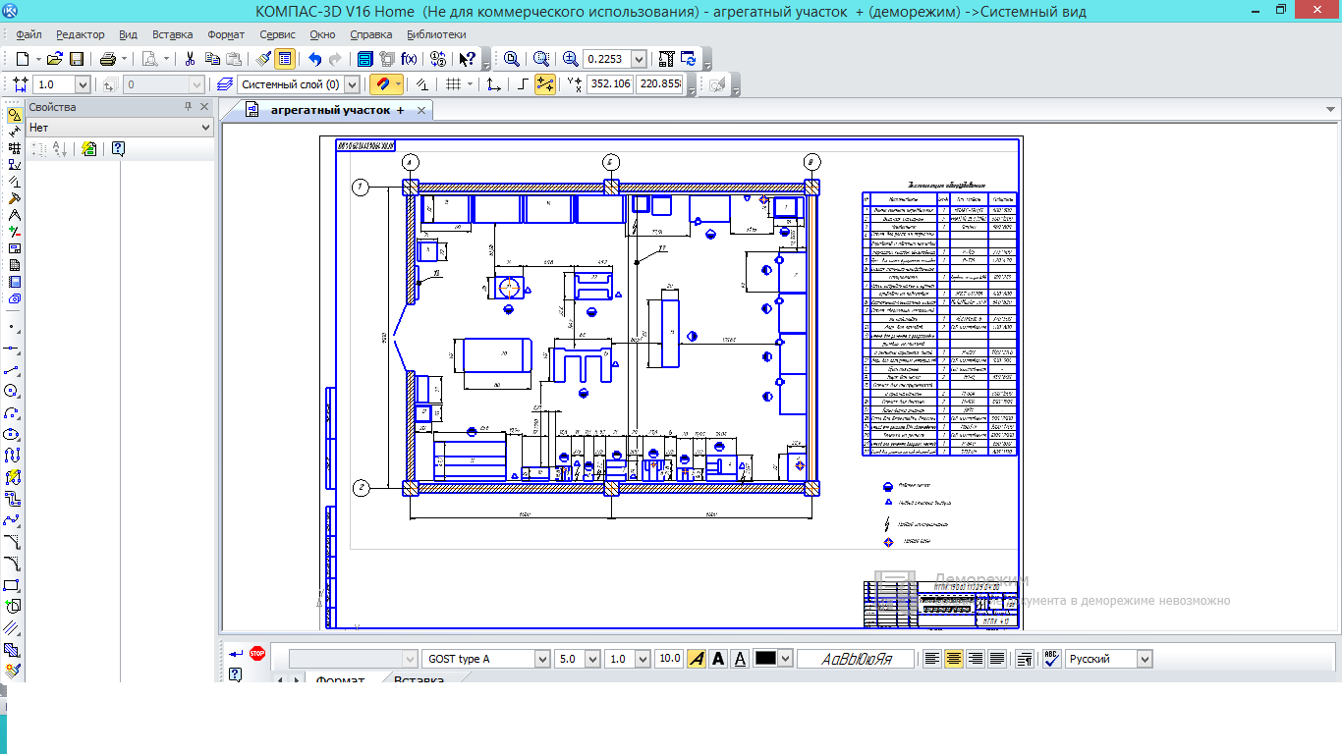
Task: Click the help icon in Properties panel
Action: [118, 148]
